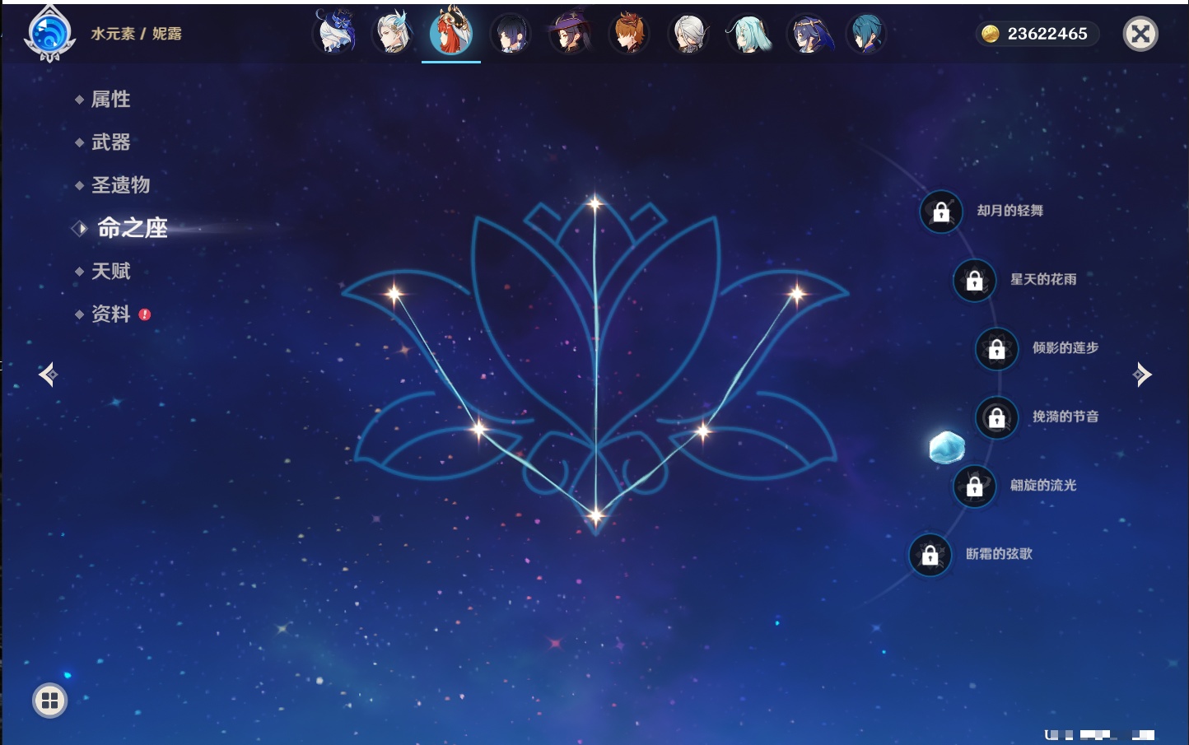1189x745 pixels.
Task: Click the lock icon for 却月的轻舞
Action: coord(941,212)
